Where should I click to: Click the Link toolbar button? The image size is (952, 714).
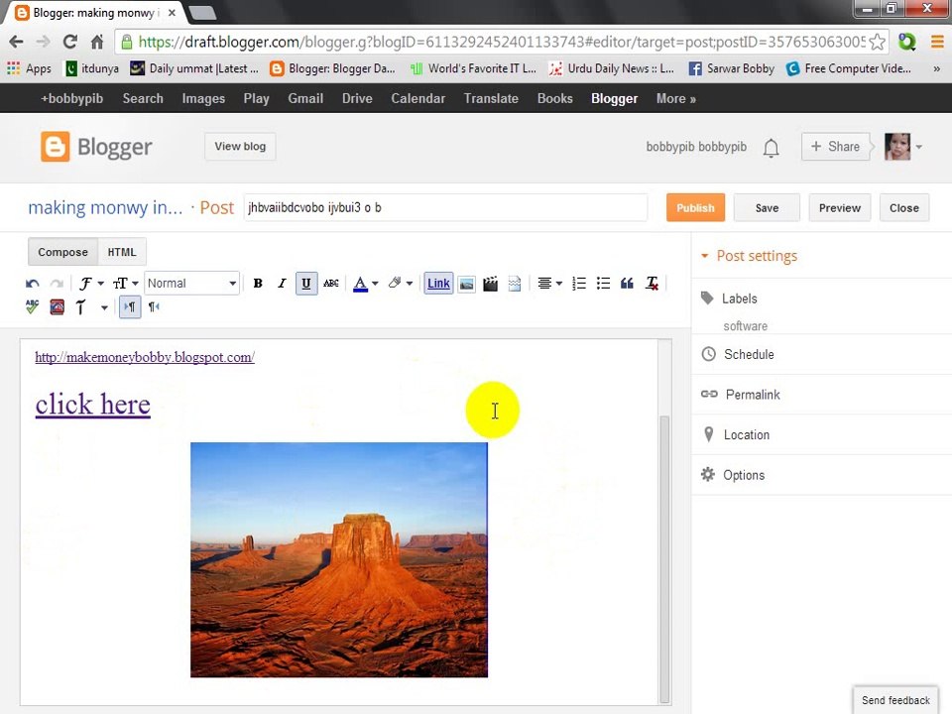[x=438, y=284]
